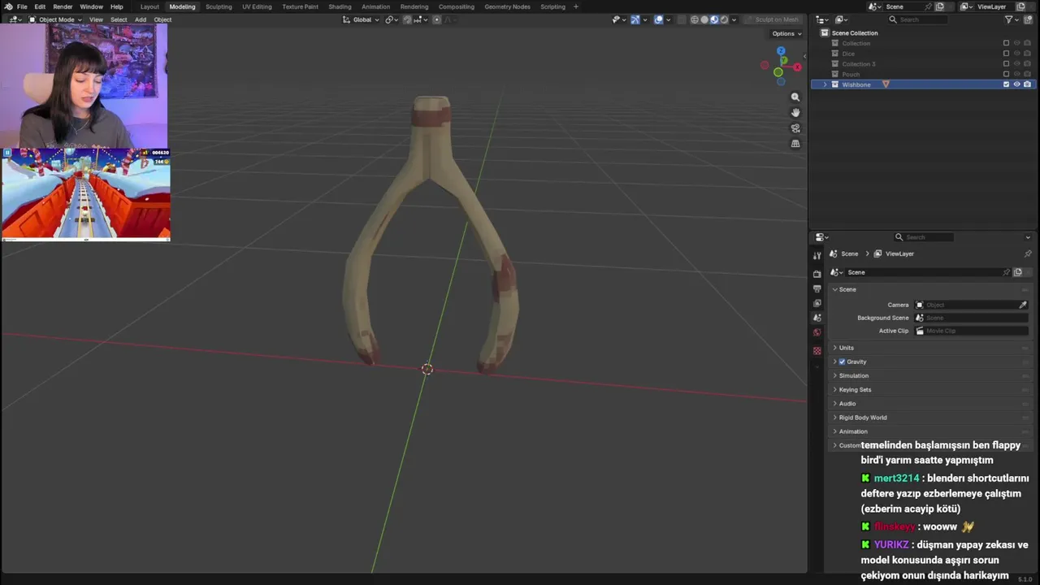The width and height of the screenshot is (1040, 585).
Task: Select rendered viewport shading
Action: coord(724,19)
